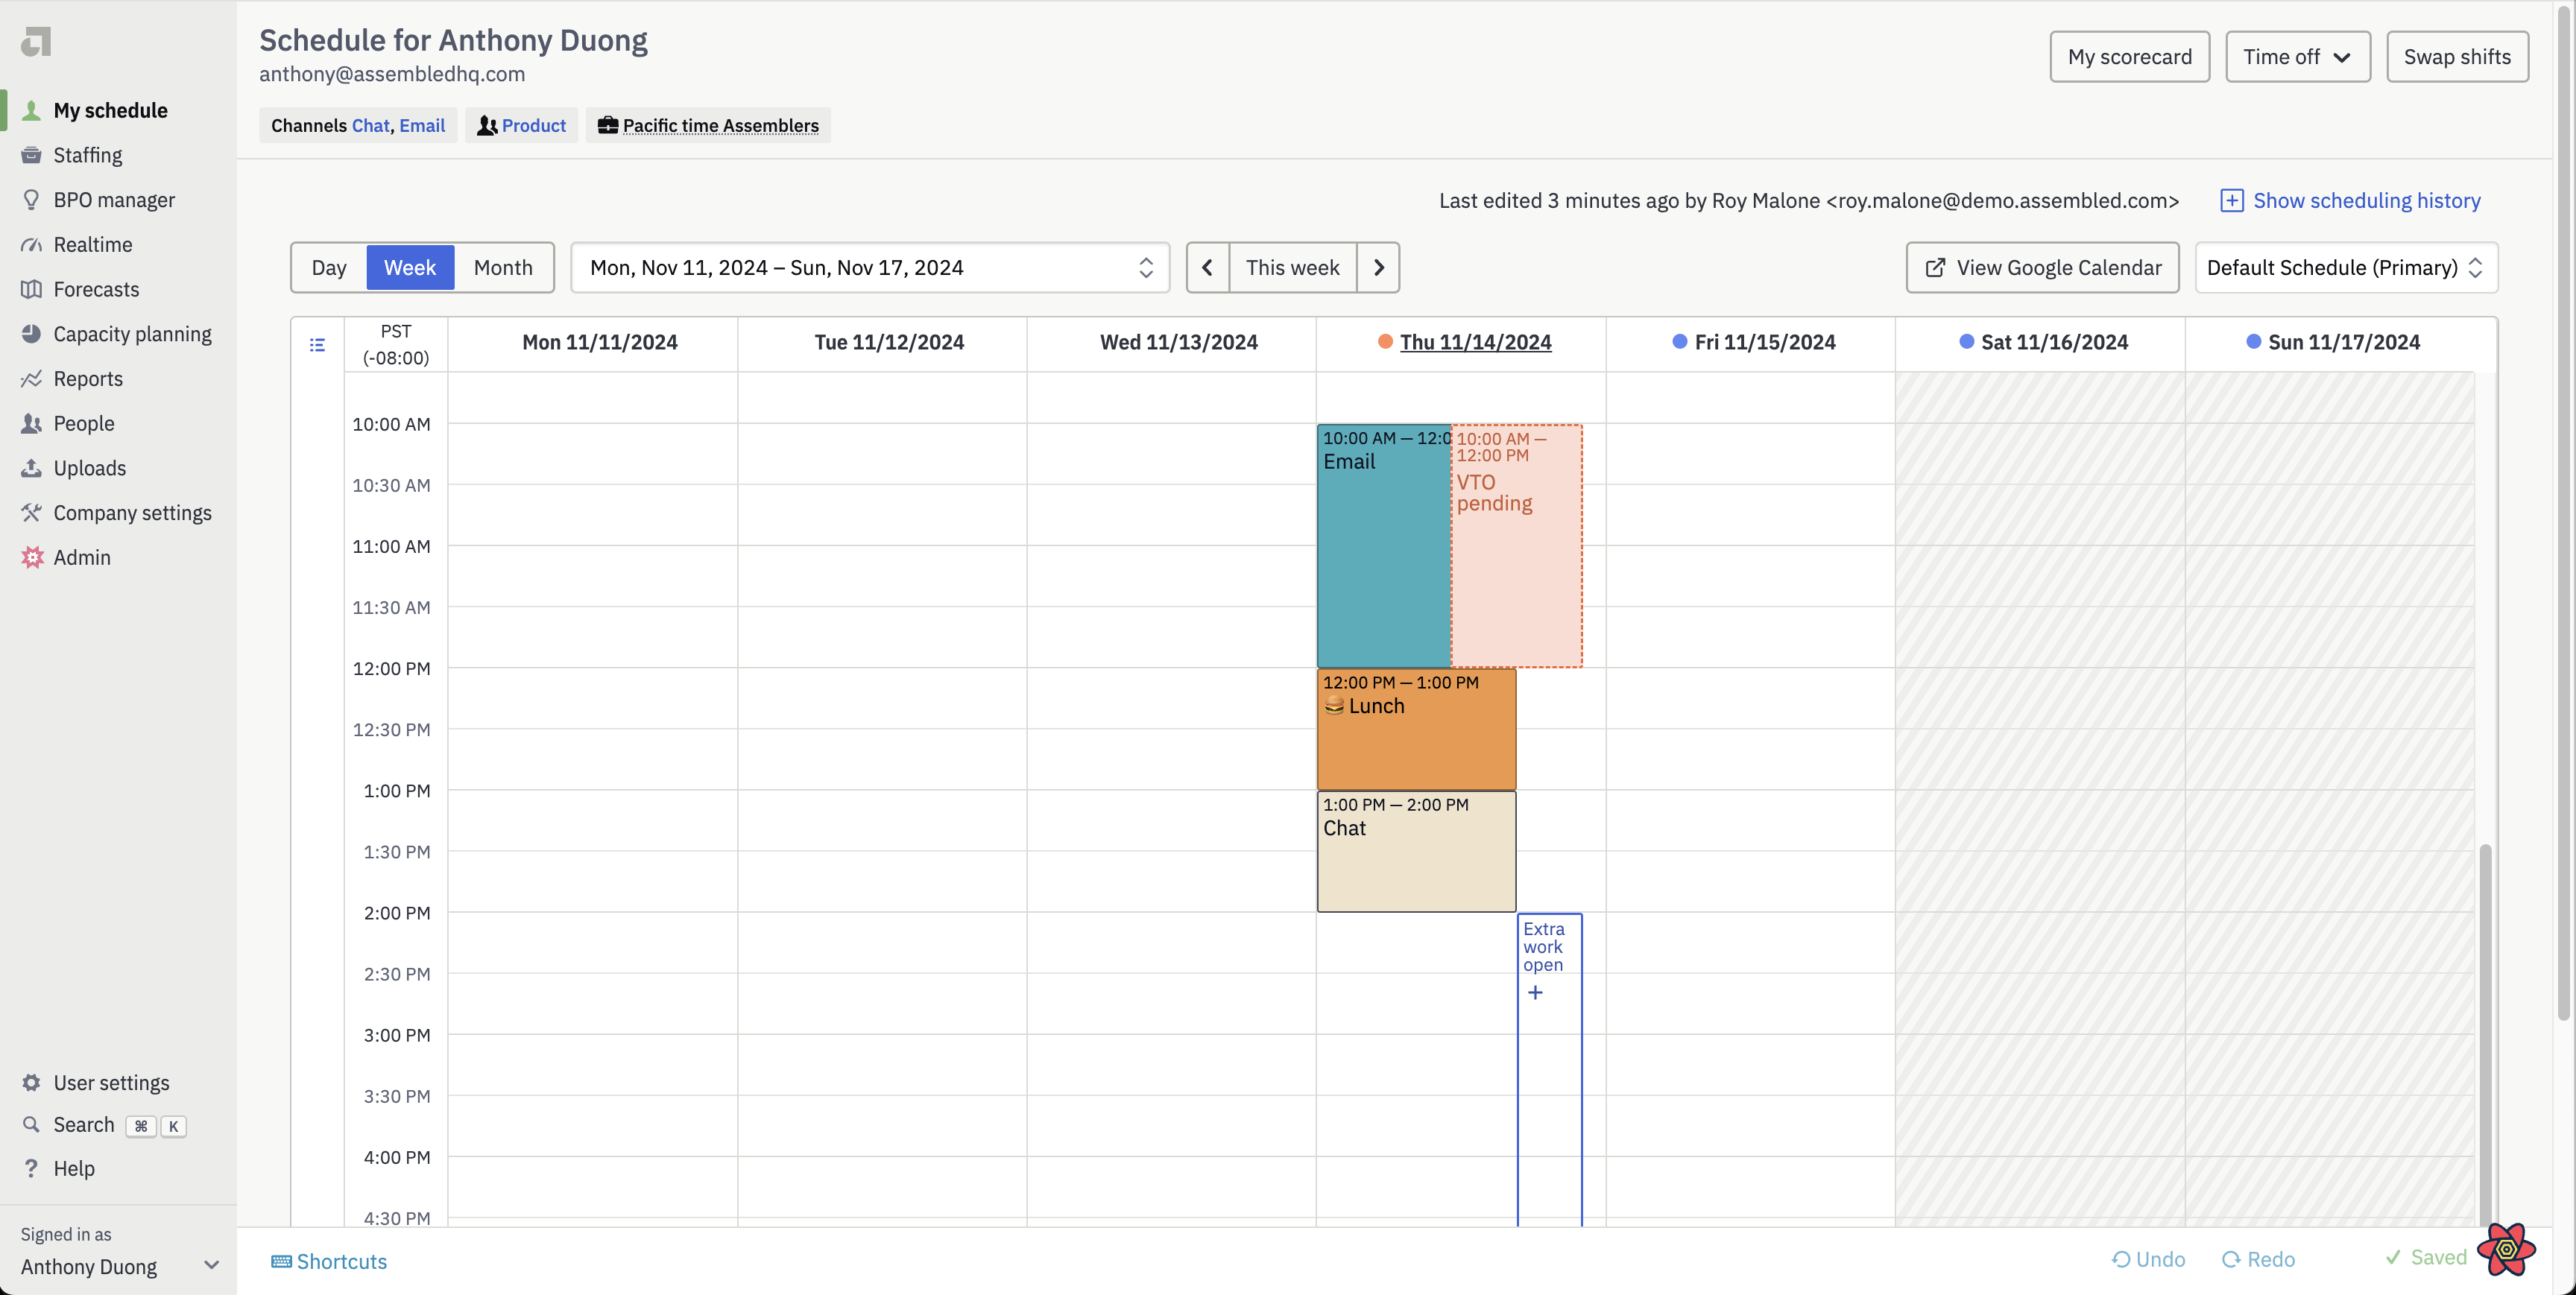Select the Email event block
Image resolution: width=2576 pixels, height=1295 pixels.
click(1384, 546)
